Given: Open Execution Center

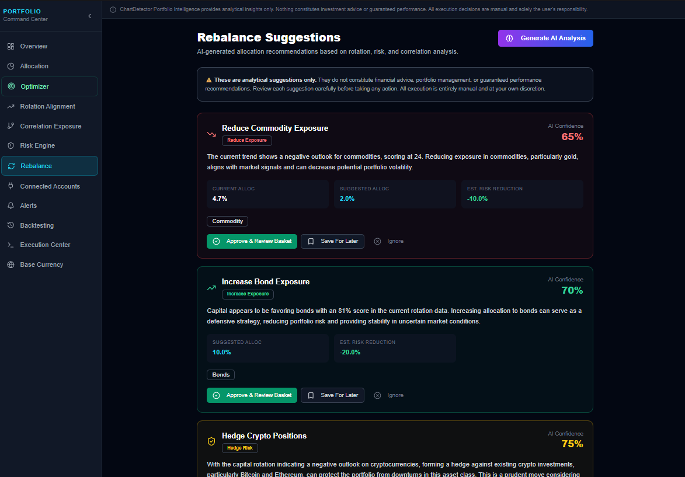Looking at the screenshot, I should tap(50, 245).
